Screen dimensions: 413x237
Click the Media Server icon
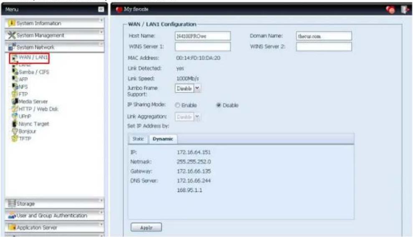15,101
